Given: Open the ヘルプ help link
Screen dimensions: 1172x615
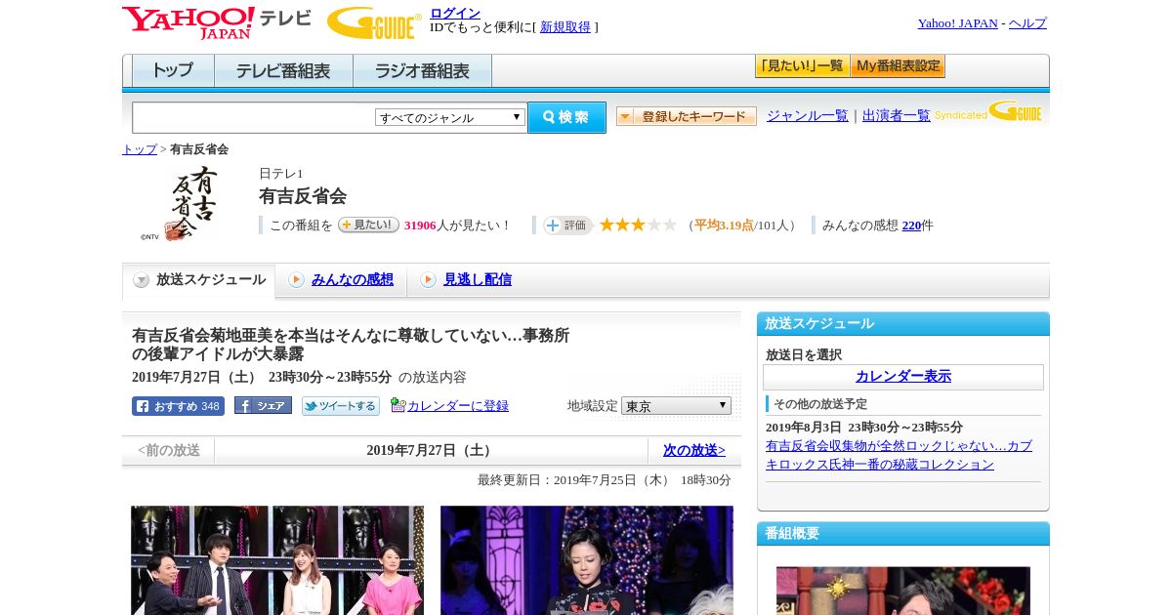Looking at the screenshot, I should pyautogui.click(x=1027, y=23).
